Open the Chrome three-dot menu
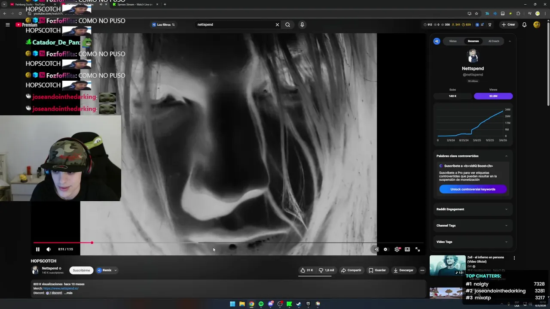Viewport: 550px width, 309px height. 545,13
